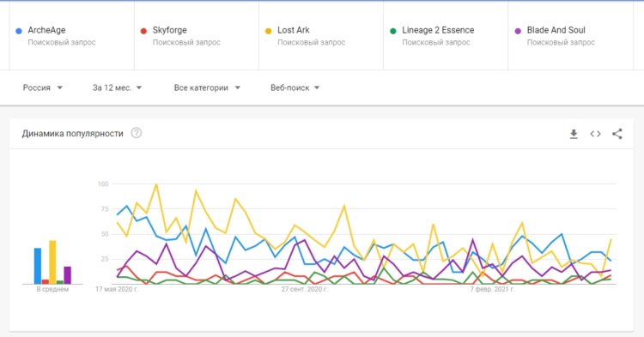Select the Lineage 2 Essence term card

446,36
